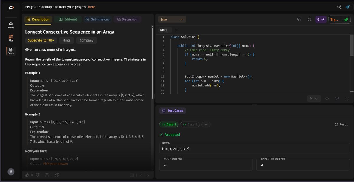Open the Test Cases tab

173,111
